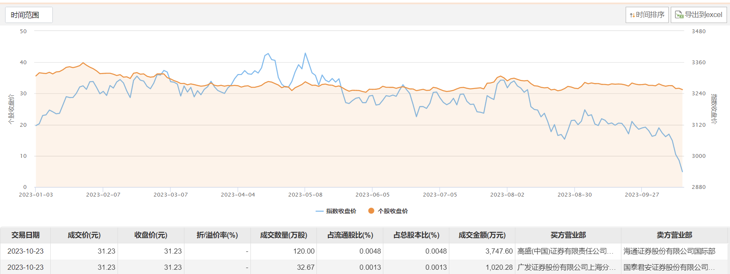
Task: Select the 收盘价(元) column header
Action: coord(151,235)
